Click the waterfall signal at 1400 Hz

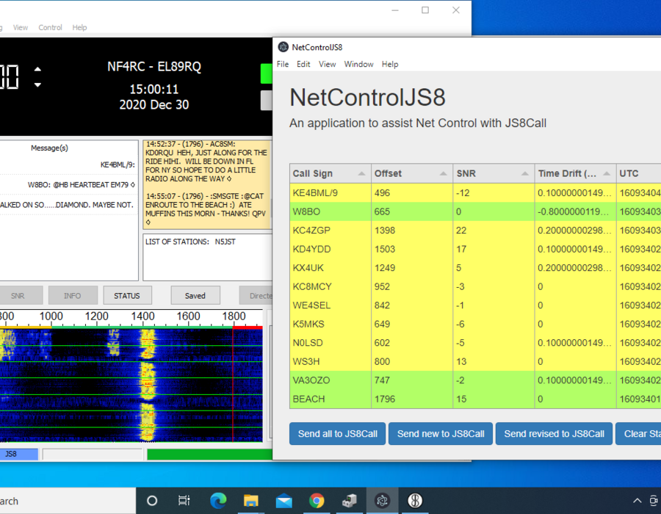(147, 383)
